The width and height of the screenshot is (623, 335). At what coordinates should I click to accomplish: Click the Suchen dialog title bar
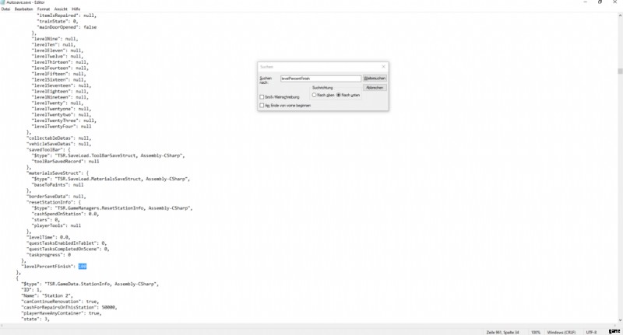(311, 68)
